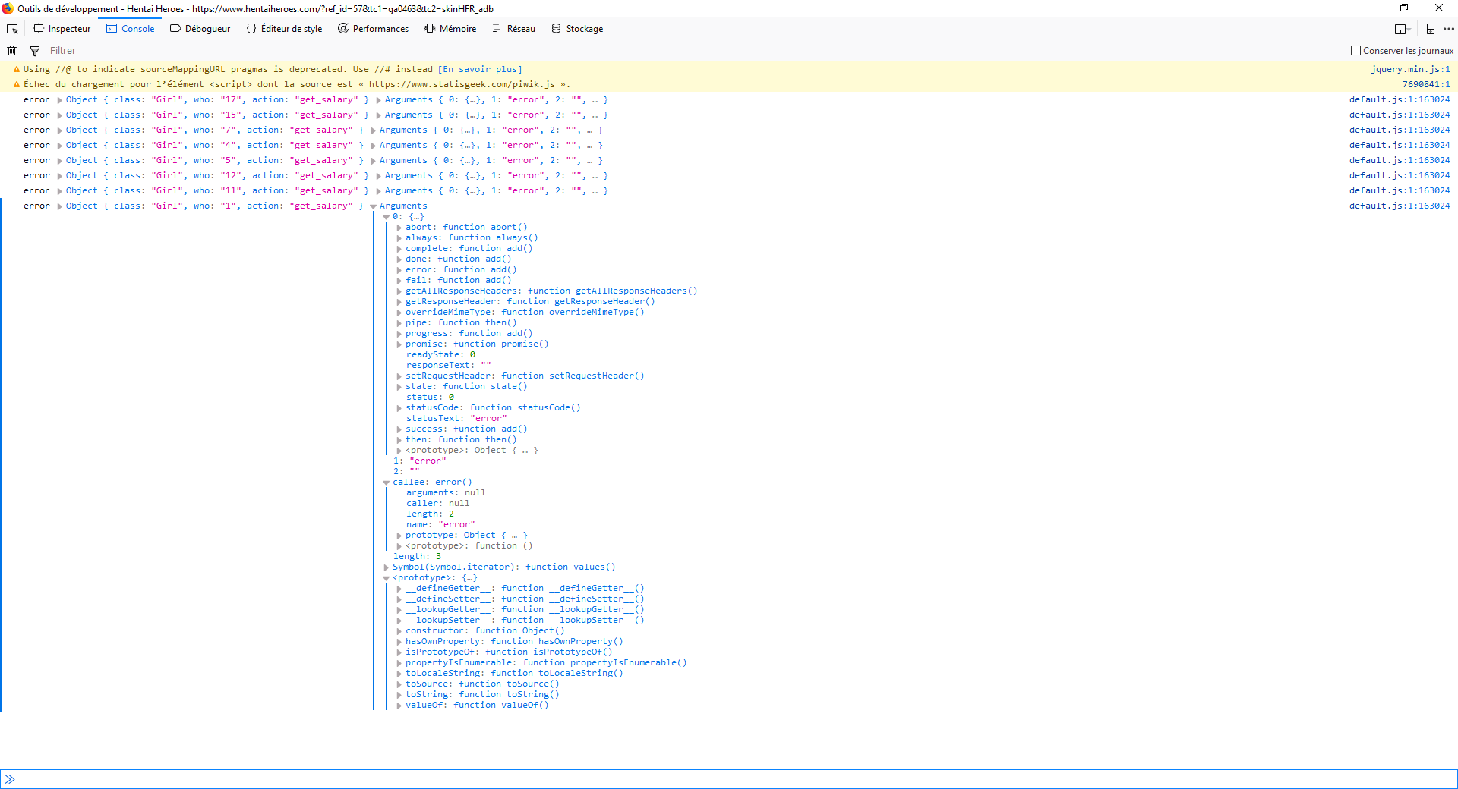Minimize the developer tools window
Image resolution: width=1458 pixels, height=789 pixels.
coord(1370,8)
